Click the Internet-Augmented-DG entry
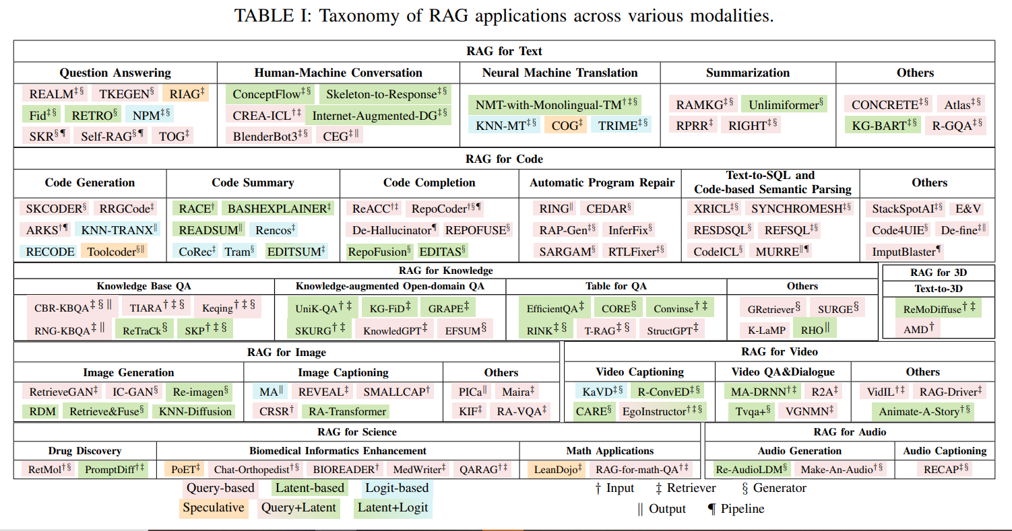This screenshot has height=531, width=1012. tap(379, 115)
